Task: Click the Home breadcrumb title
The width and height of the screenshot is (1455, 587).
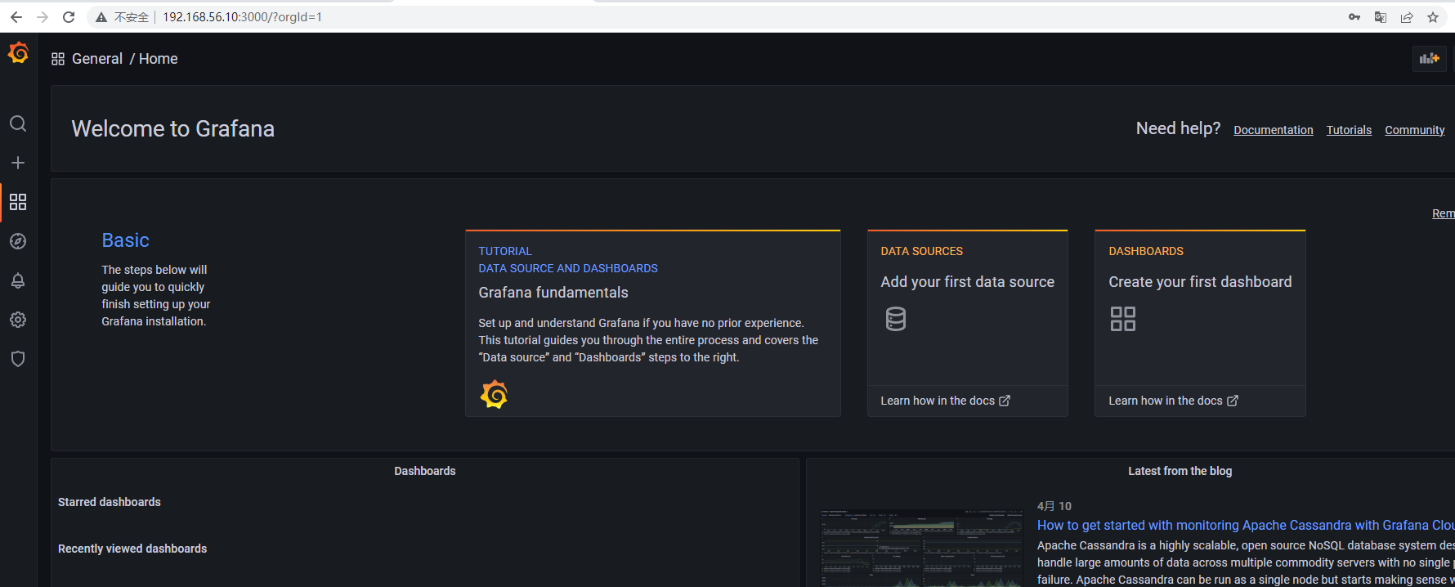Action: click(159, 59)
